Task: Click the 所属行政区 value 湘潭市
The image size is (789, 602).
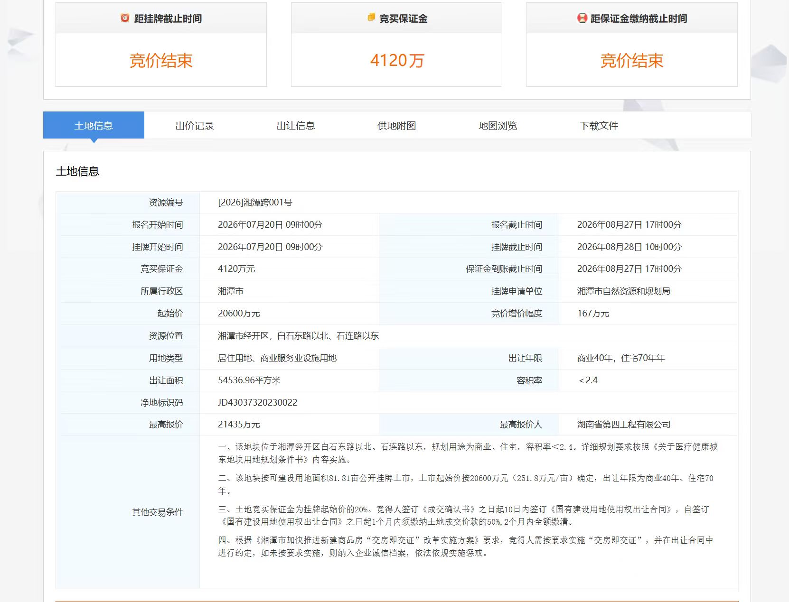Action: [x=231, y=291]
